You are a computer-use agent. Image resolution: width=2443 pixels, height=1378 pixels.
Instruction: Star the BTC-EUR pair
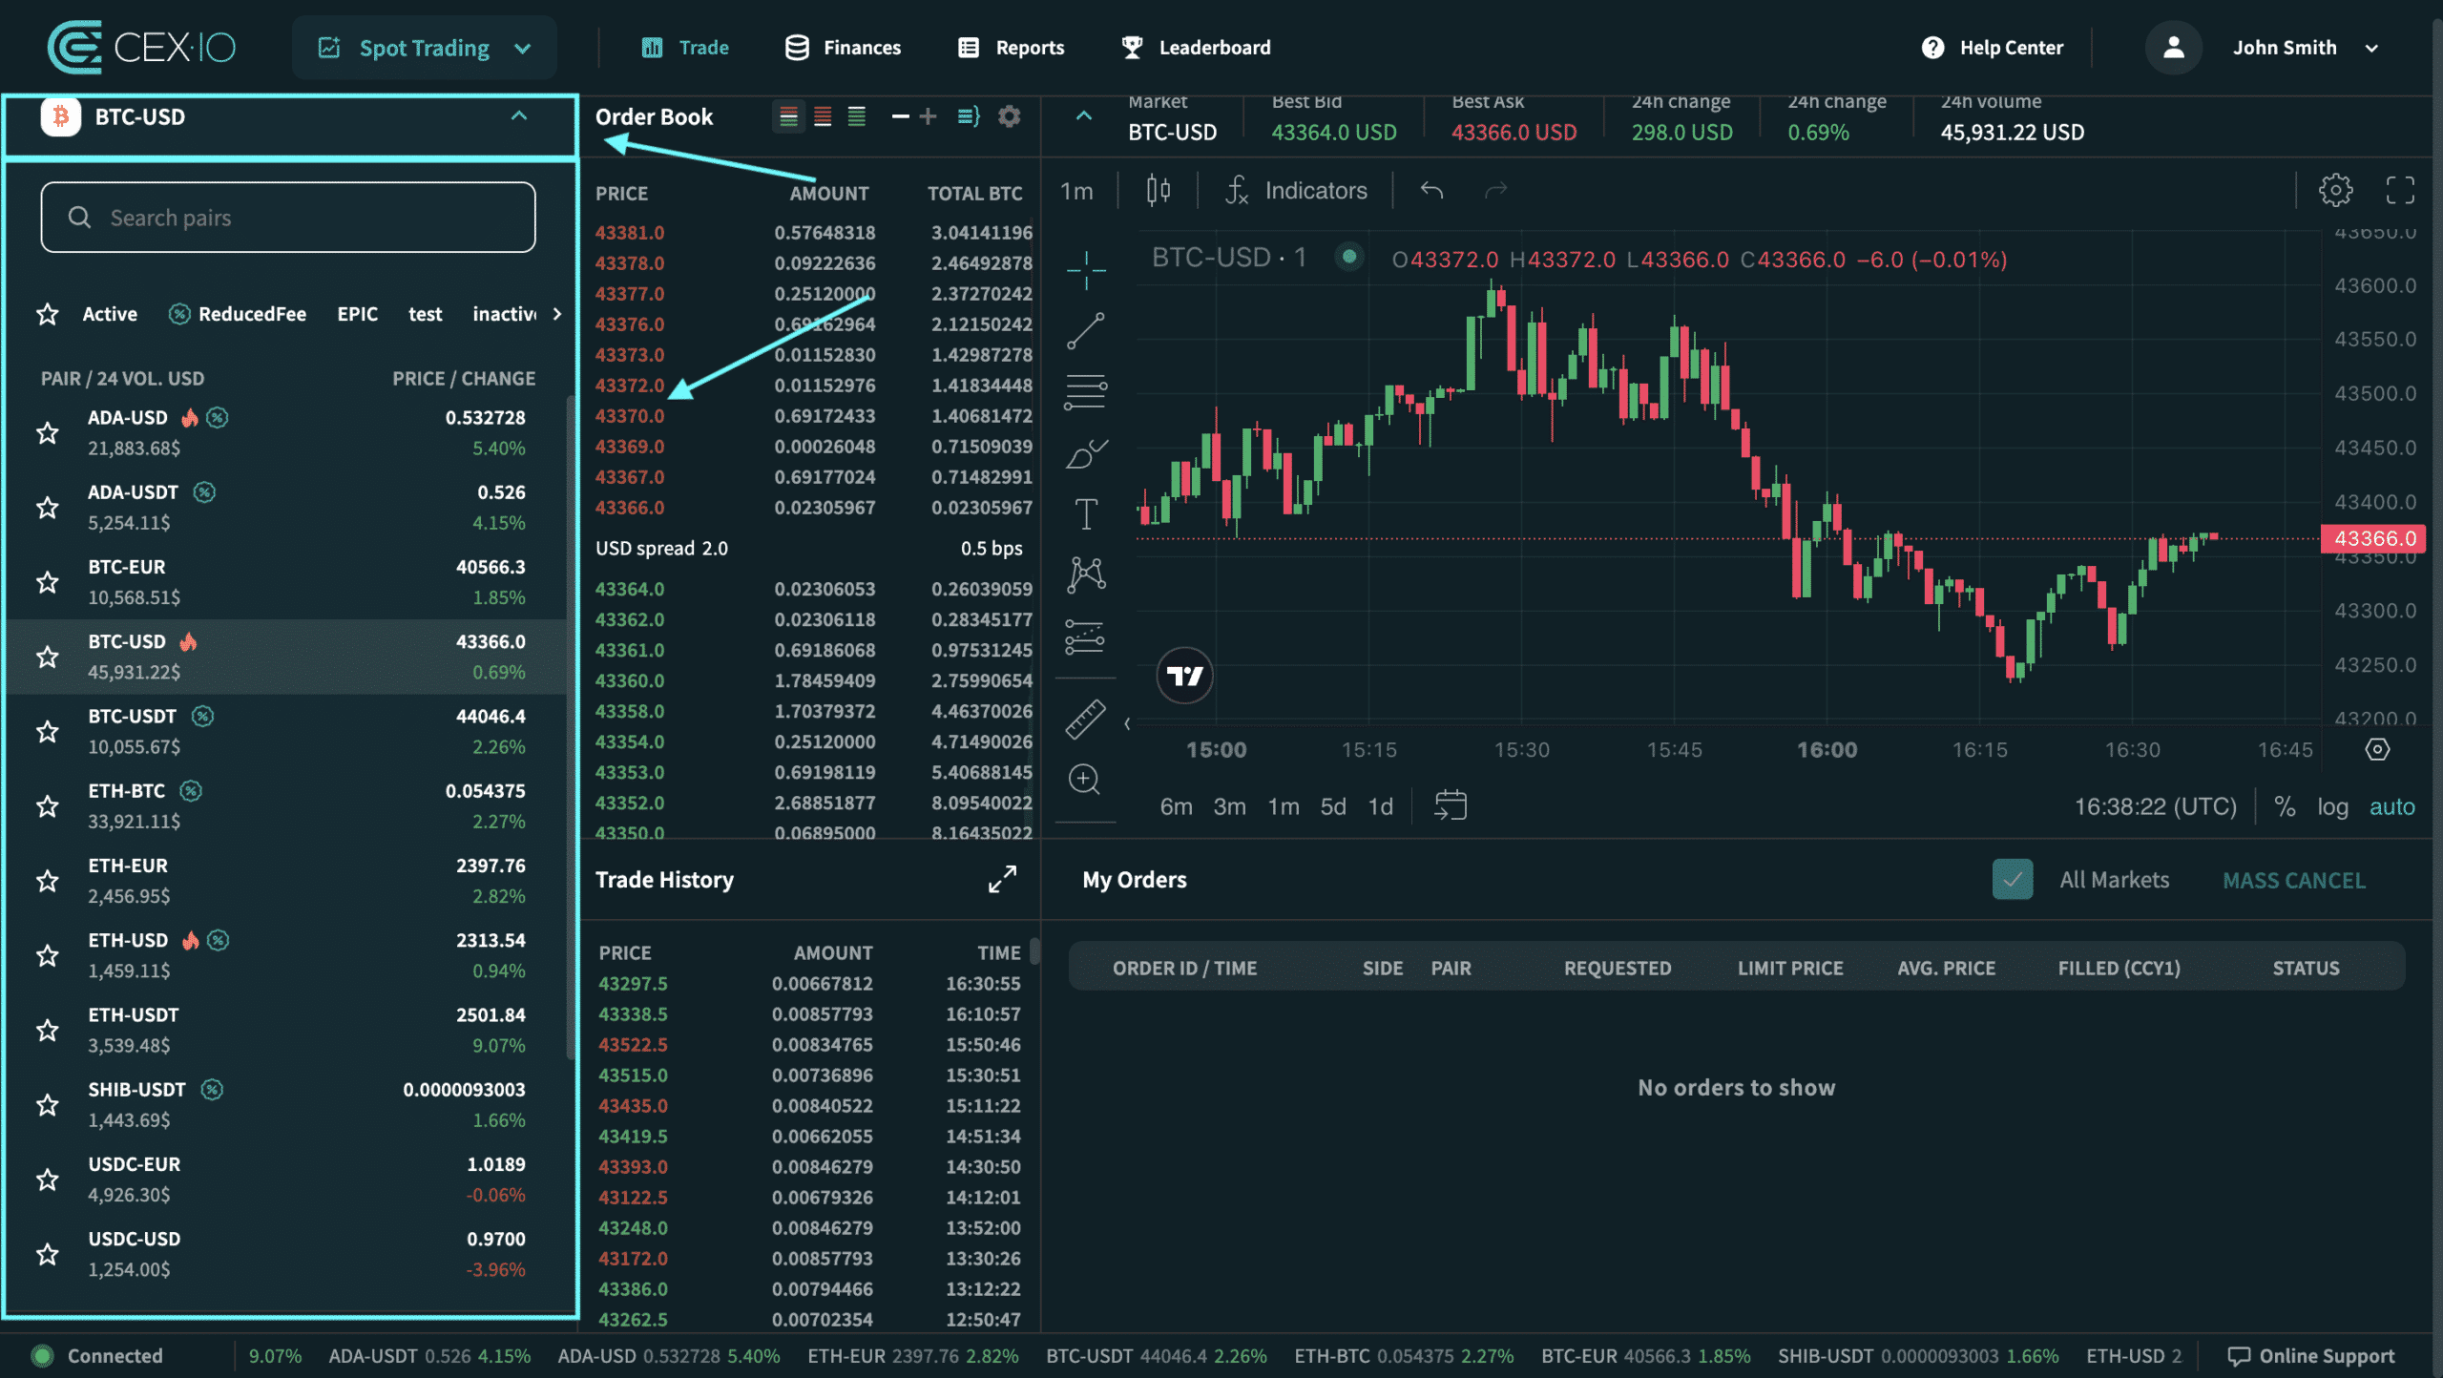pos(48,582)
